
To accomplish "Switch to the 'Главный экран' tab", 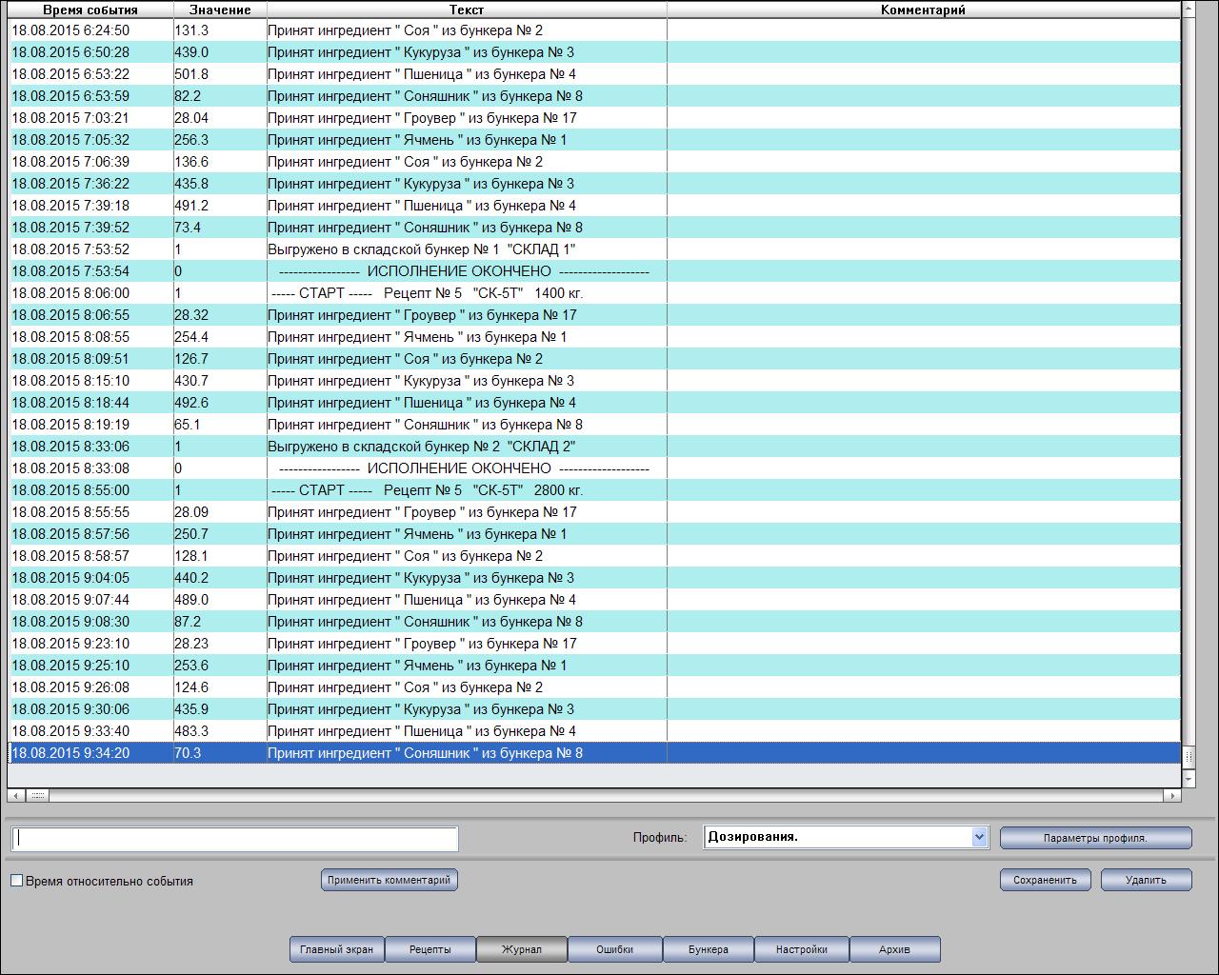I will click(x=336, y=949).
